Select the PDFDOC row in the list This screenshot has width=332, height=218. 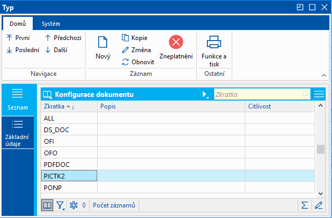(69, 164)
